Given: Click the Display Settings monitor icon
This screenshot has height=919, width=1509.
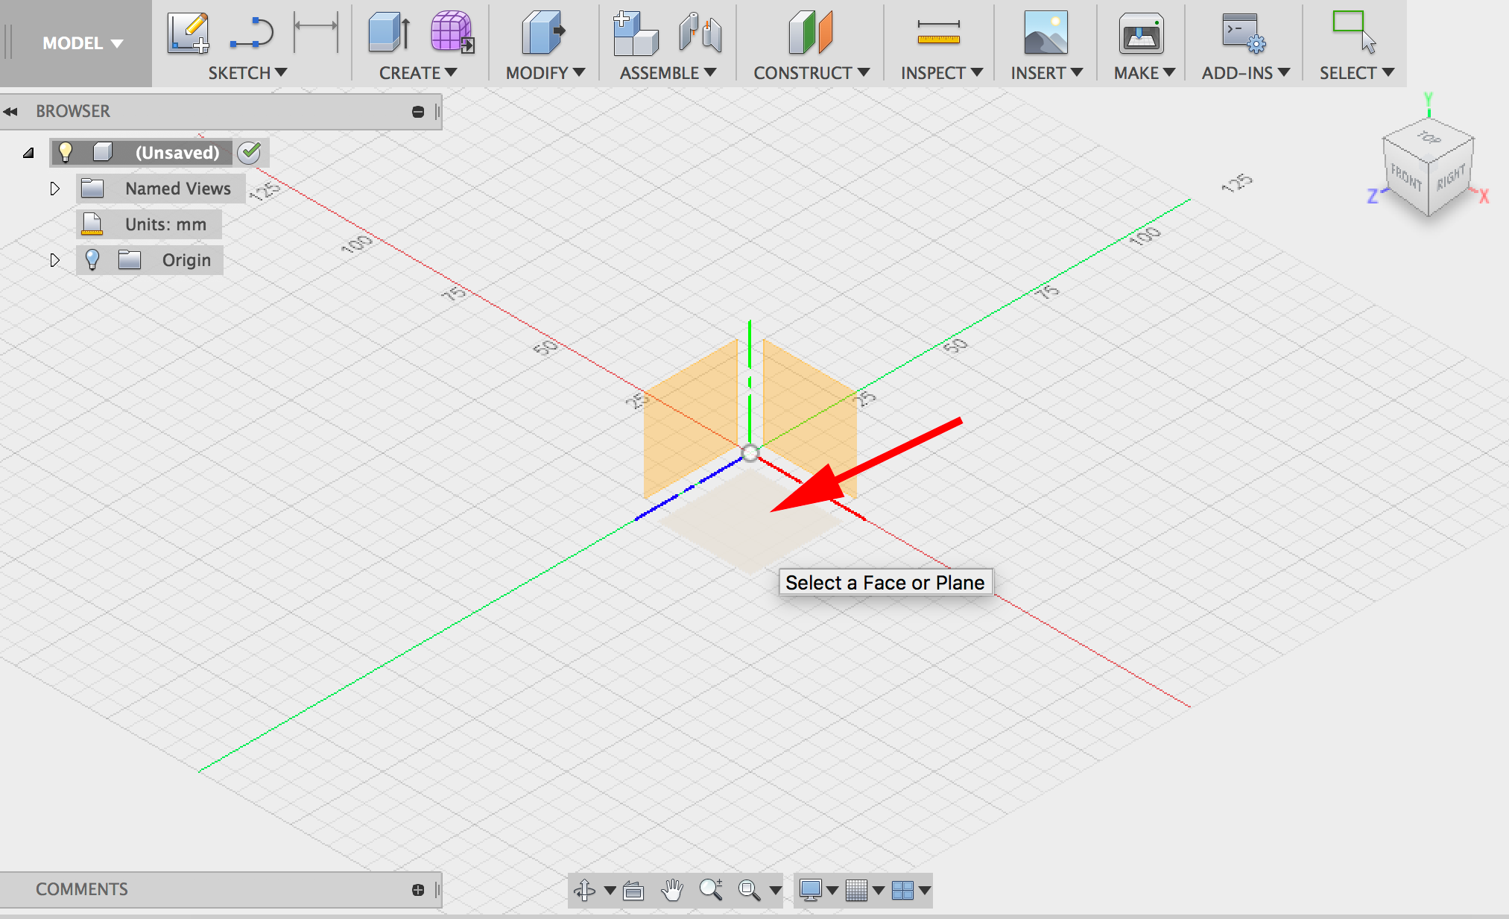Looking at the screenshot, I should [x=810, y=890].
